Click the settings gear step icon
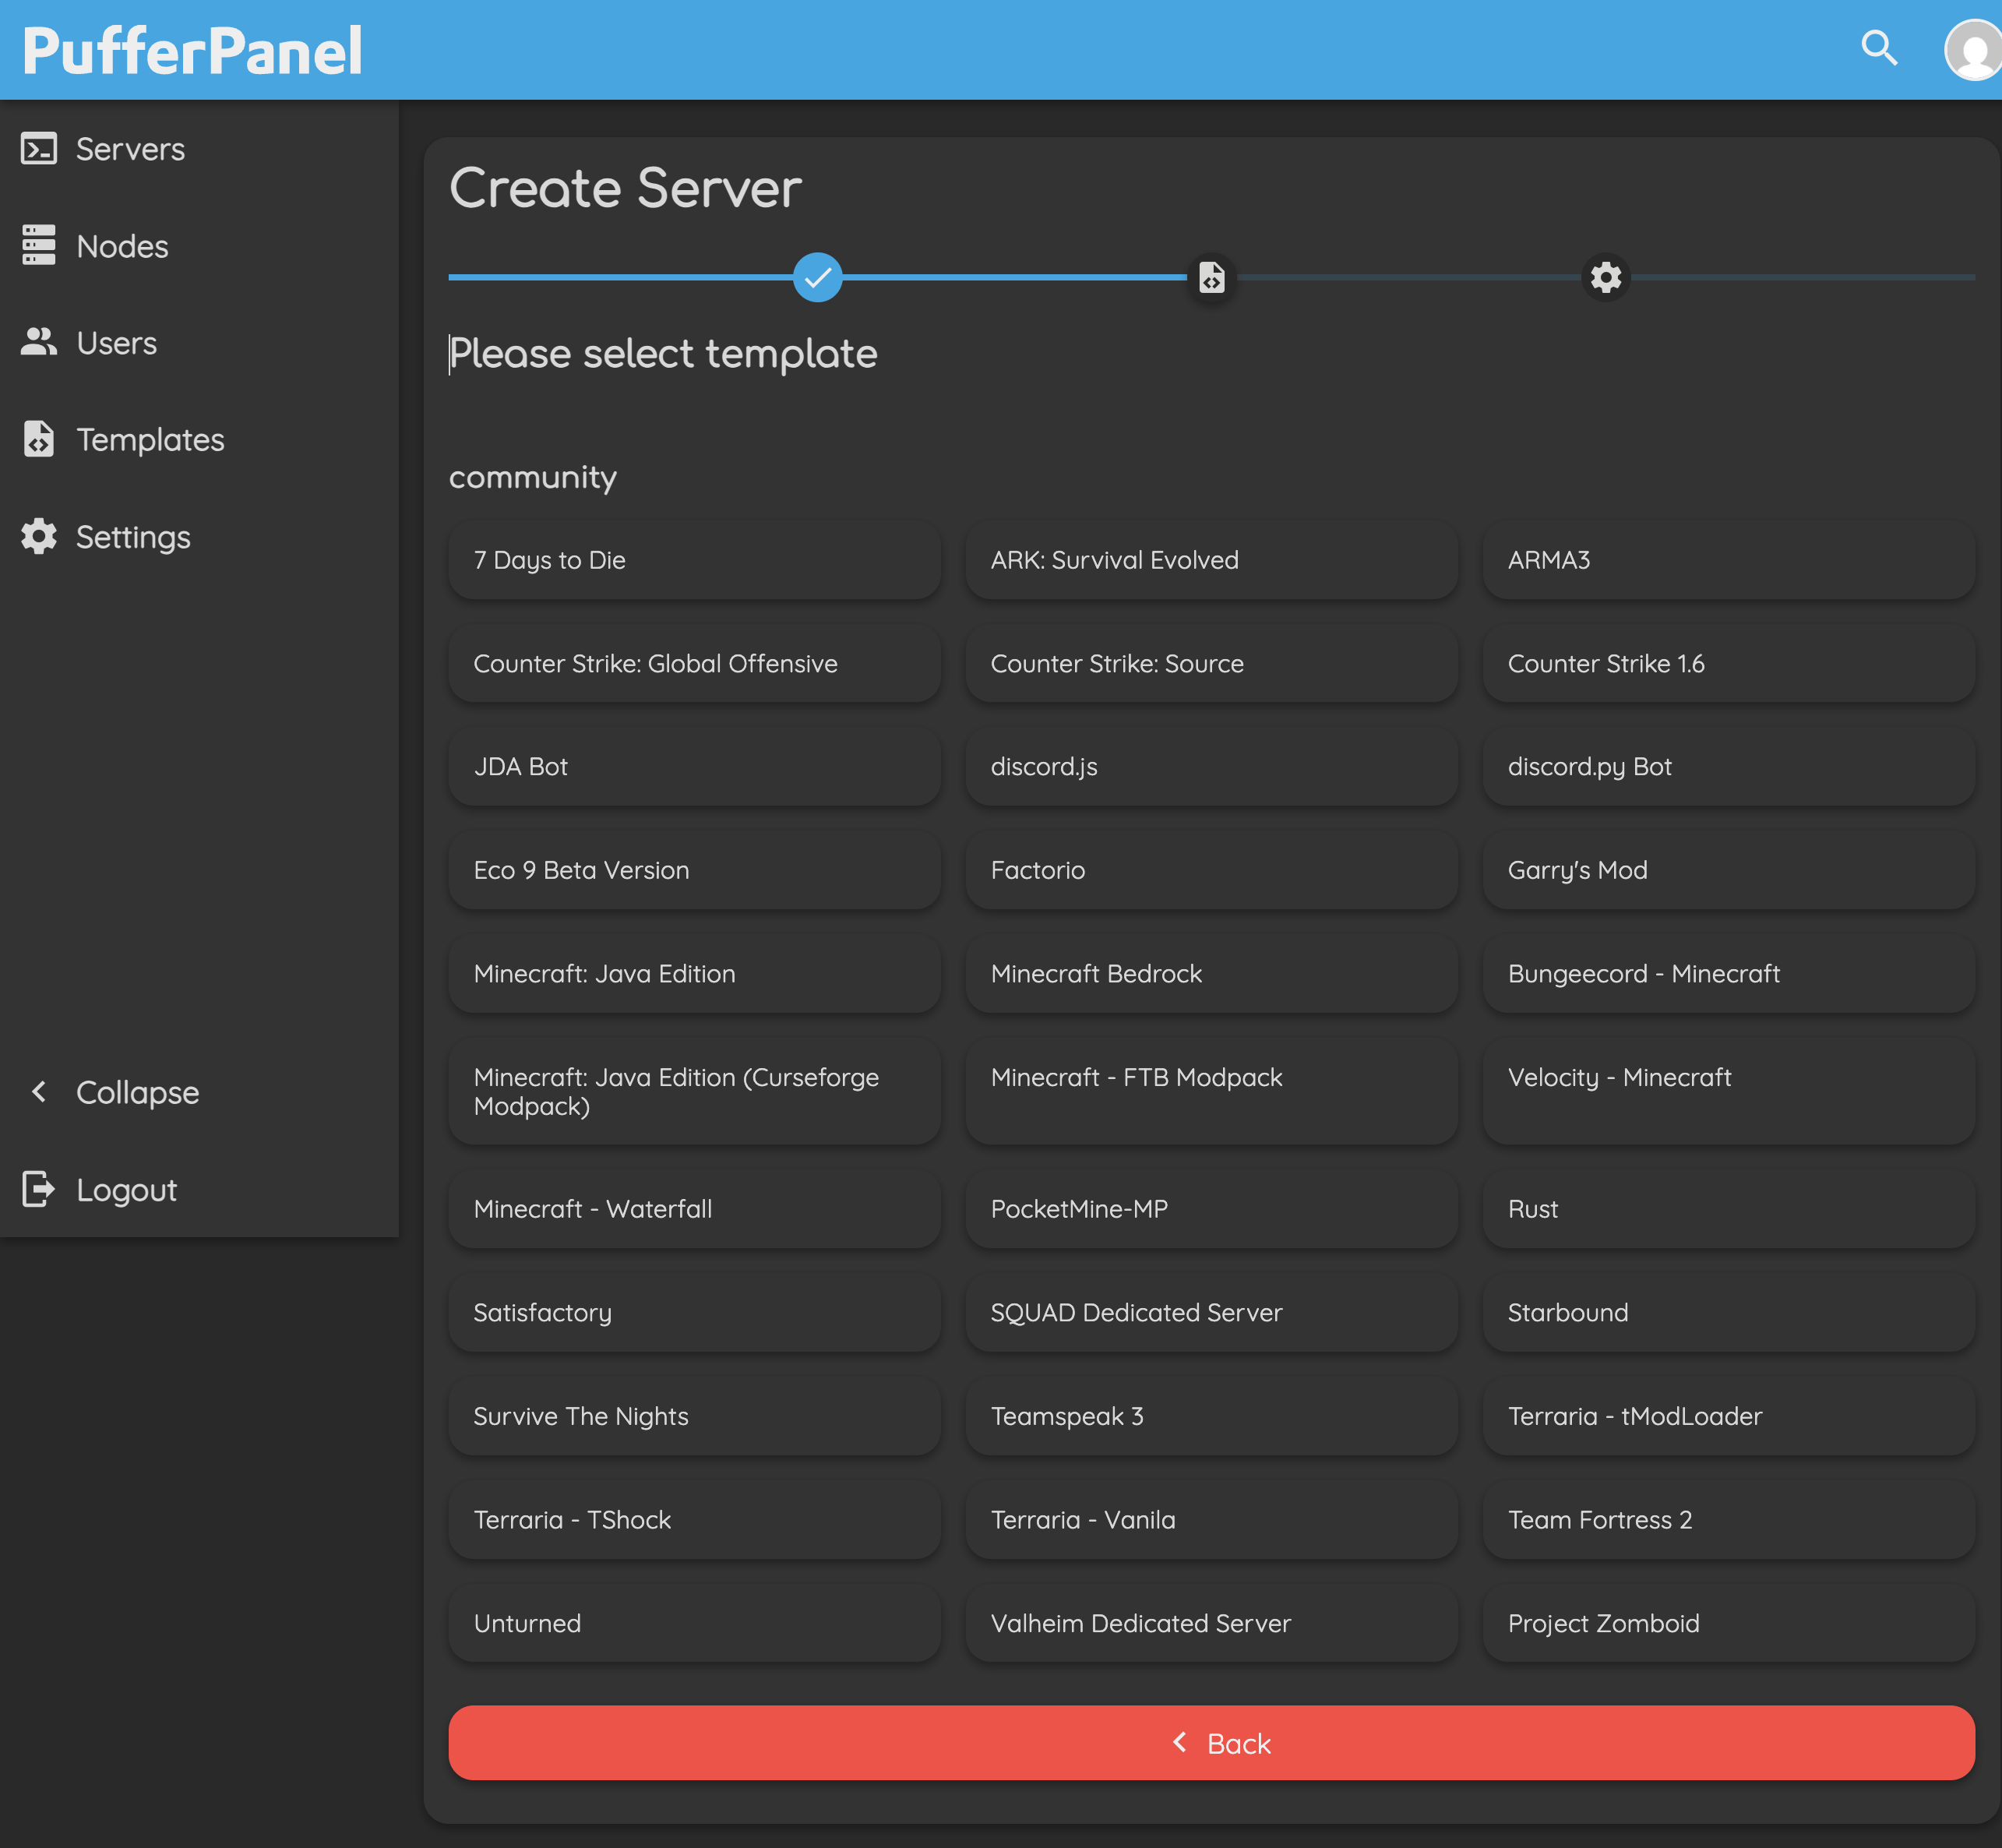2002x1848 pixels. click(1605, 277)
